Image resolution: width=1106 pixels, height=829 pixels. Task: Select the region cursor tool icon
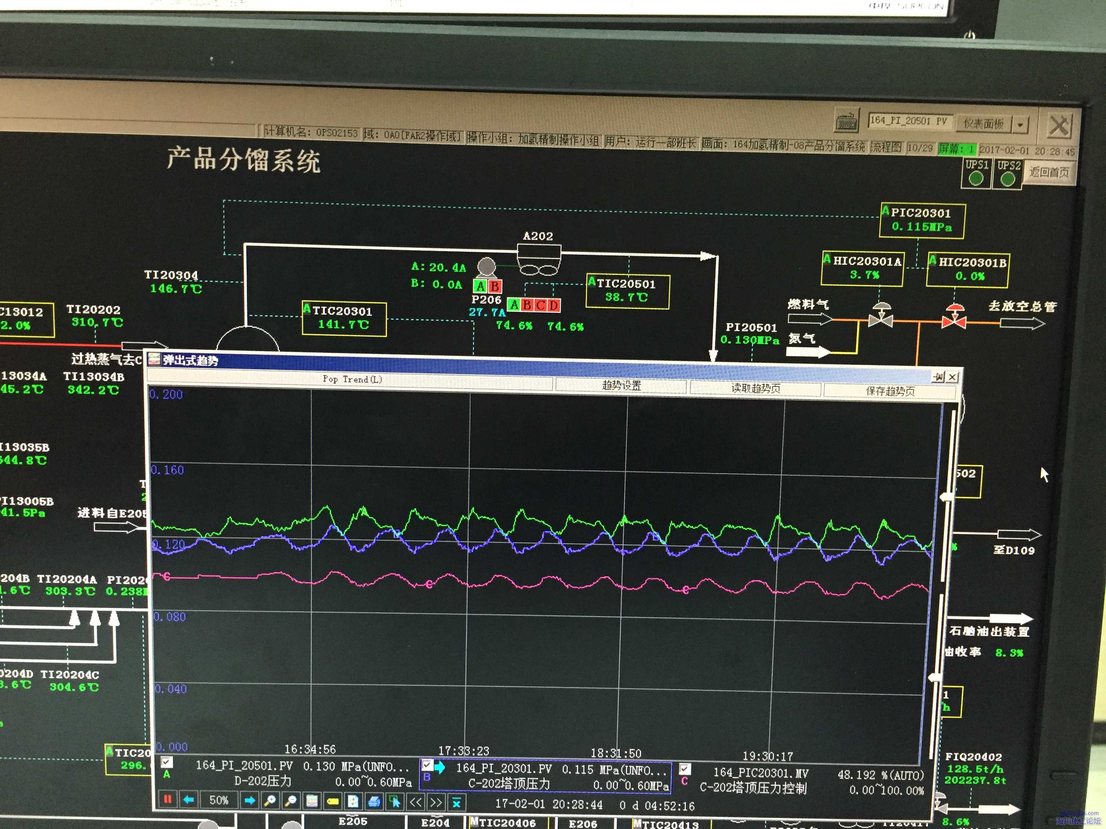[x=395, y=803]
